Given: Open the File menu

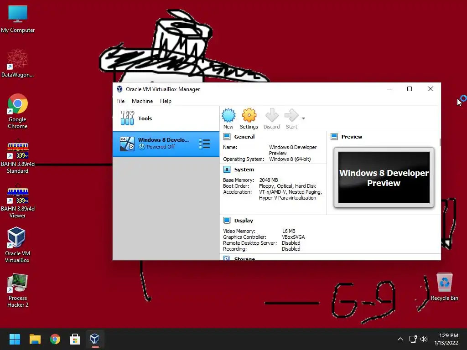Looking at the screenshot, I should [x=120, y=101].
